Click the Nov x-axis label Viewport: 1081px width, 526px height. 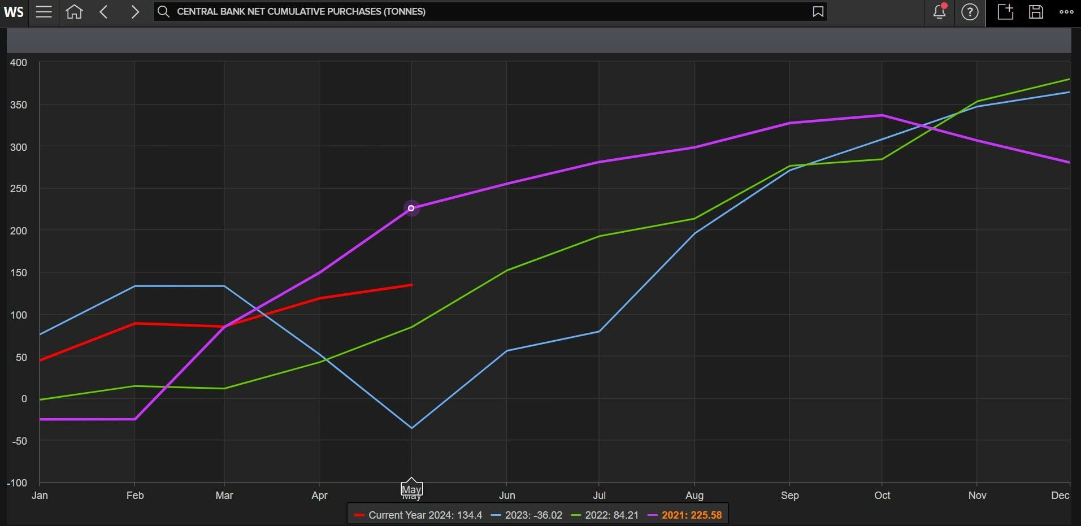click(978, 495)
